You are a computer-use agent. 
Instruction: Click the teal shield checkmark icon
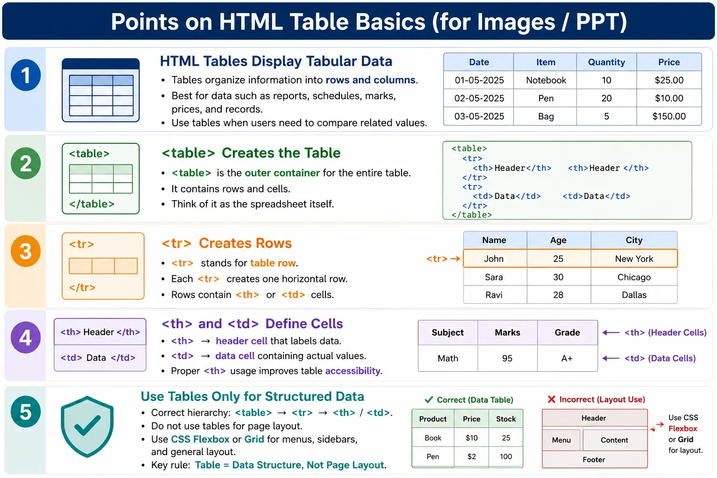(87, 427)
